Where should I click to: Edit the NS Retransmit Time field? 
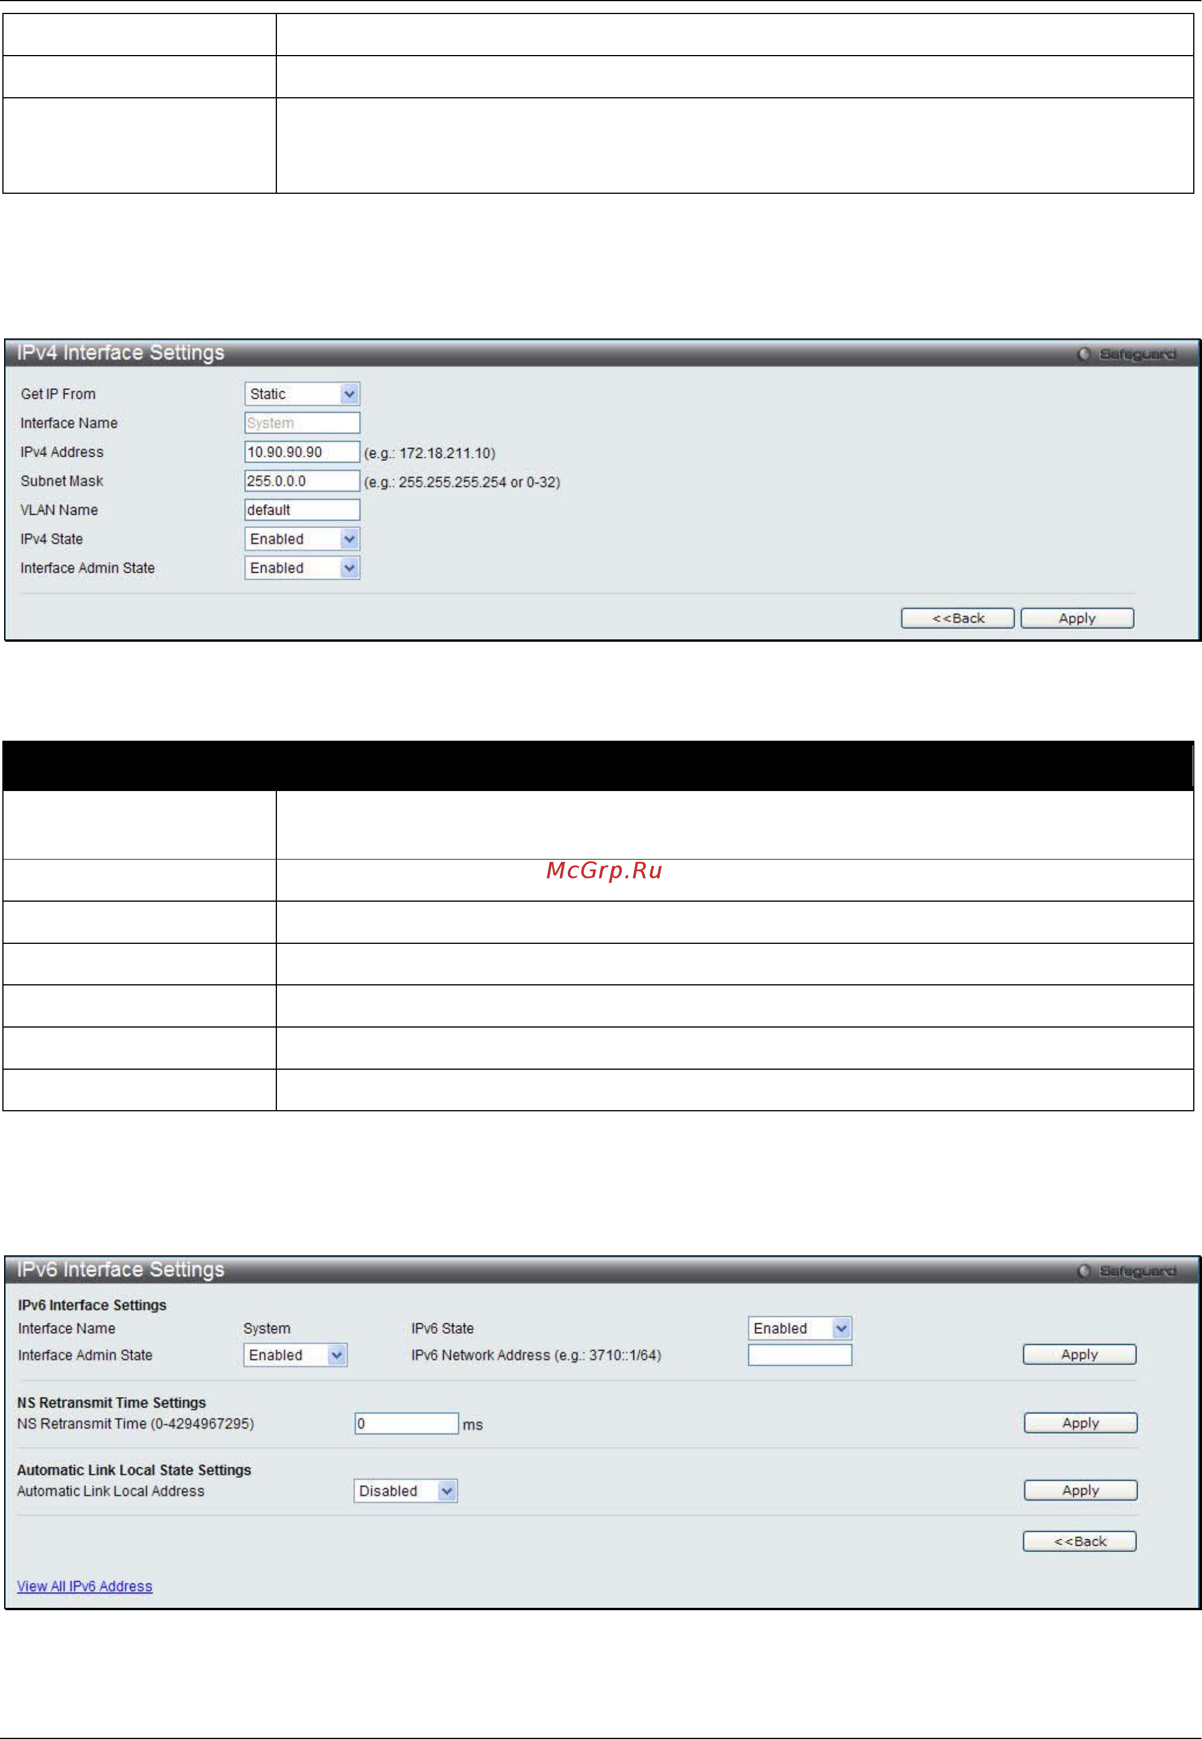click(407, 1423)
